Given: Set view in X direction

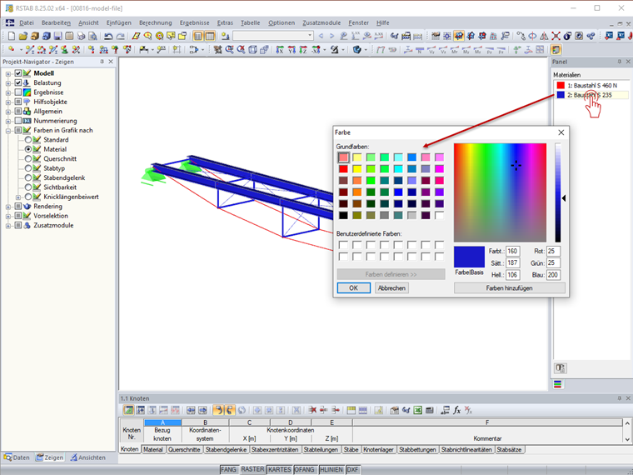Looking at the screenshot, I should [279, 50].
